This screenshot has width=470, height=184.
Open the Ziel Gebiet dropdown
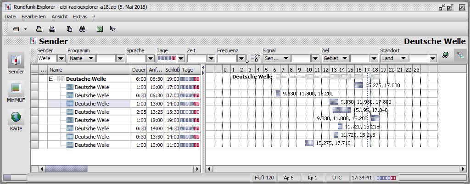pos(345,59)
